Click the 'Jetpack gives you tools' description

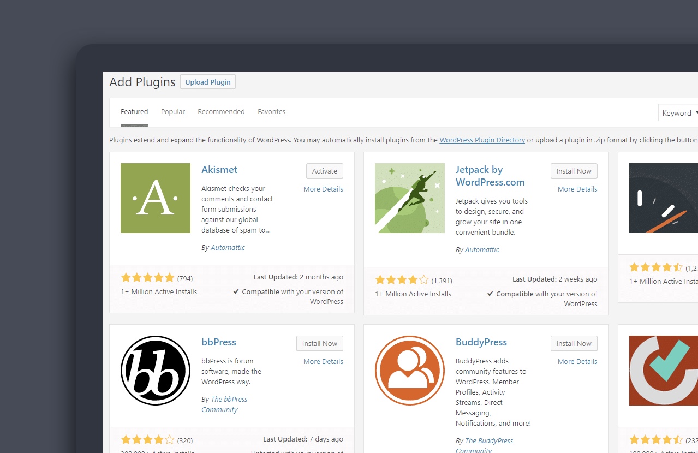pyautogui.click(x=492, y=217)
